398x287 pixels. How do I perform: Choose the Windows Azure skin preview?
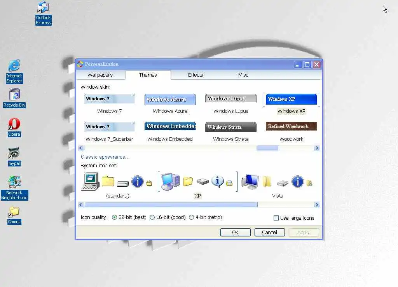(x=170, y=99)
